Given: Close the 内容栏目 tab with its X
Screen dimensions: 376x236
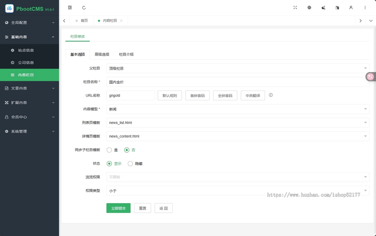Looking at the screenshot, I should click(x=121, y=21).
